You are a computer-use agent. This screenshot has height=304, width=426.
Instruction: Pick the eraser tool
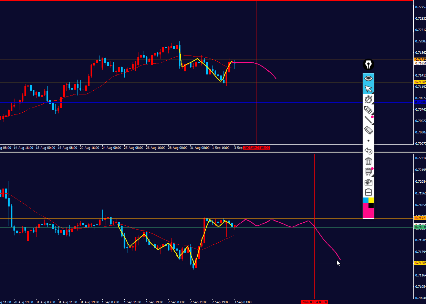(x=368, y=130)
